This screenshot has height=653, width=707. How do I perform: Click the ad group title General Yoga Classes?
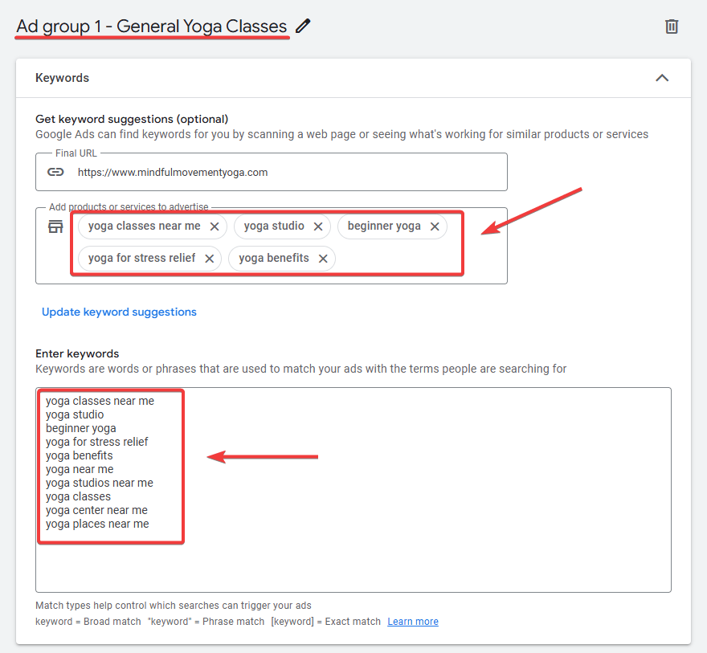[x=151, y=27]
